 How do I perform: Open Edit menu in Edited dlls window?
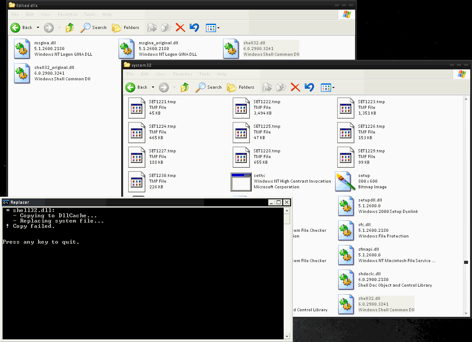coord(30,14)
